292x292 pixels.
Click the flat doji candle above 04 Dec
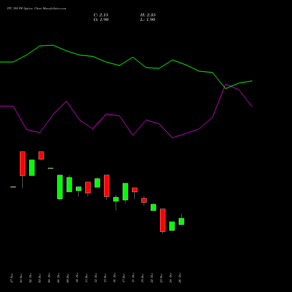[x=51, y=168]
